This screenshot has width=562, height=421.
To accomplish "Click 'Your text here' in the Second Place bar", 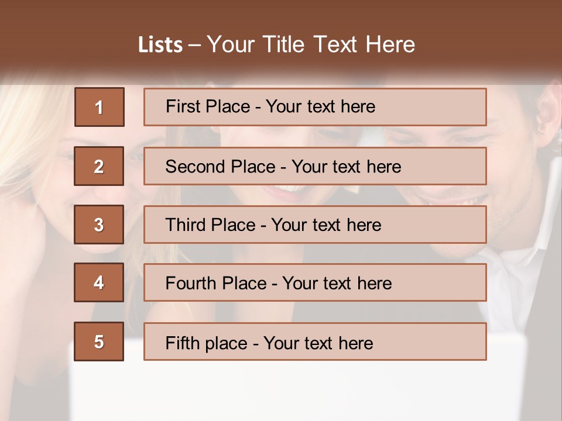I will [346, 167].
